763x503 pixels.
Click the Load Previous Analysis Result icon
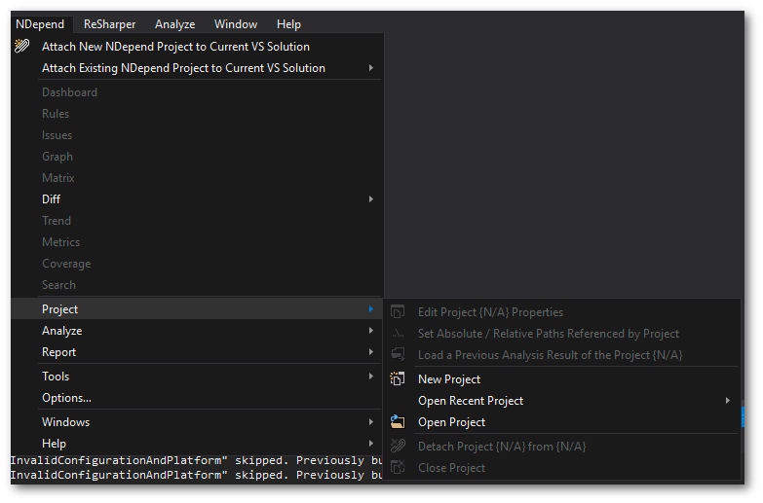point(398,355)
